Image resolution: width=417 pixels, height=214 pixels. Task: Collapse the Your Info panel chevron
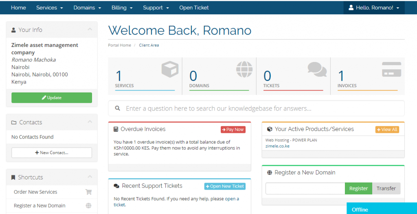coord(90,30)
